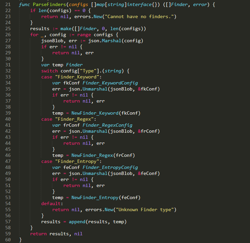Click the append function call
This screenshot has height=243, width=250.
pos(77,222)
